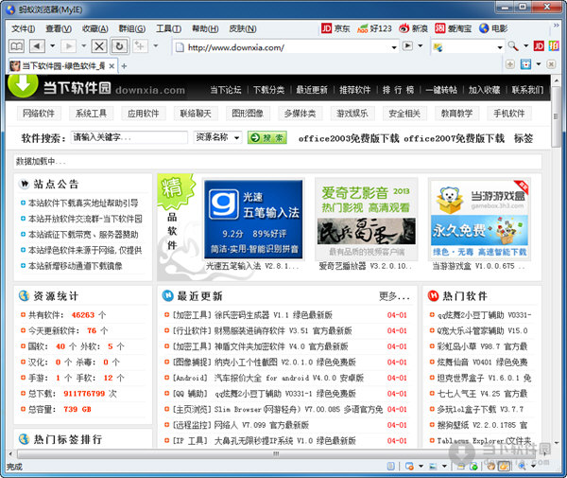Open the 京东 JD bookmark
This screenshot has height=478, width=567.
click(335, 28)
